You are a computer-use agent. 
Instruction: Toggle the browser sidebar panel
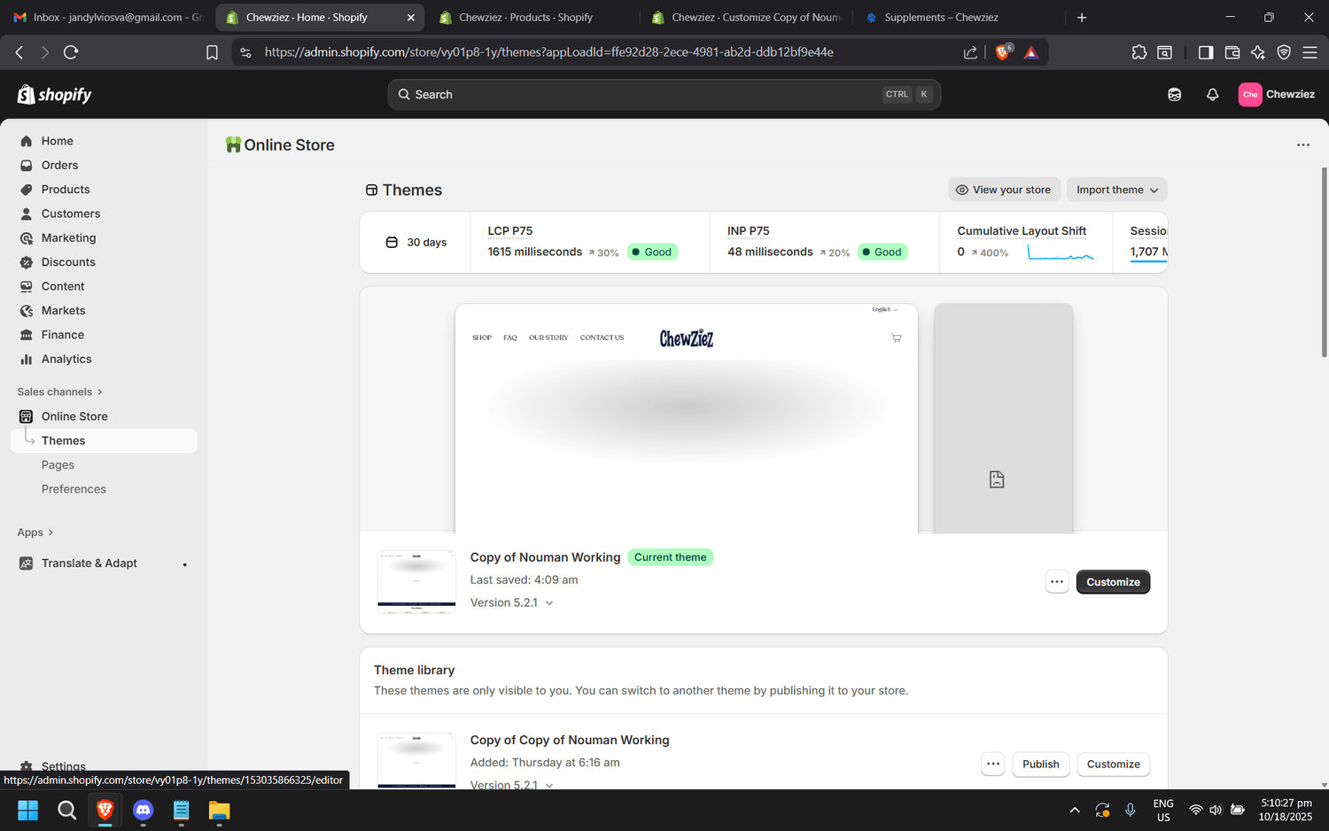pos(1205,52)
